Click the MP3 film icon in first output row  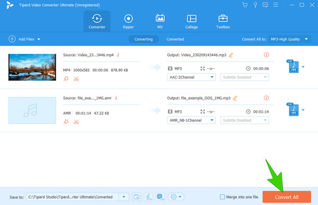click(x=170, y=68)
